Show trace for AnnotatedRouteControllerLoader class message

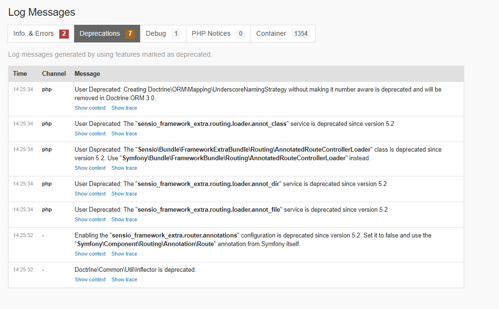pyautogui.click(x=124, y=168)
